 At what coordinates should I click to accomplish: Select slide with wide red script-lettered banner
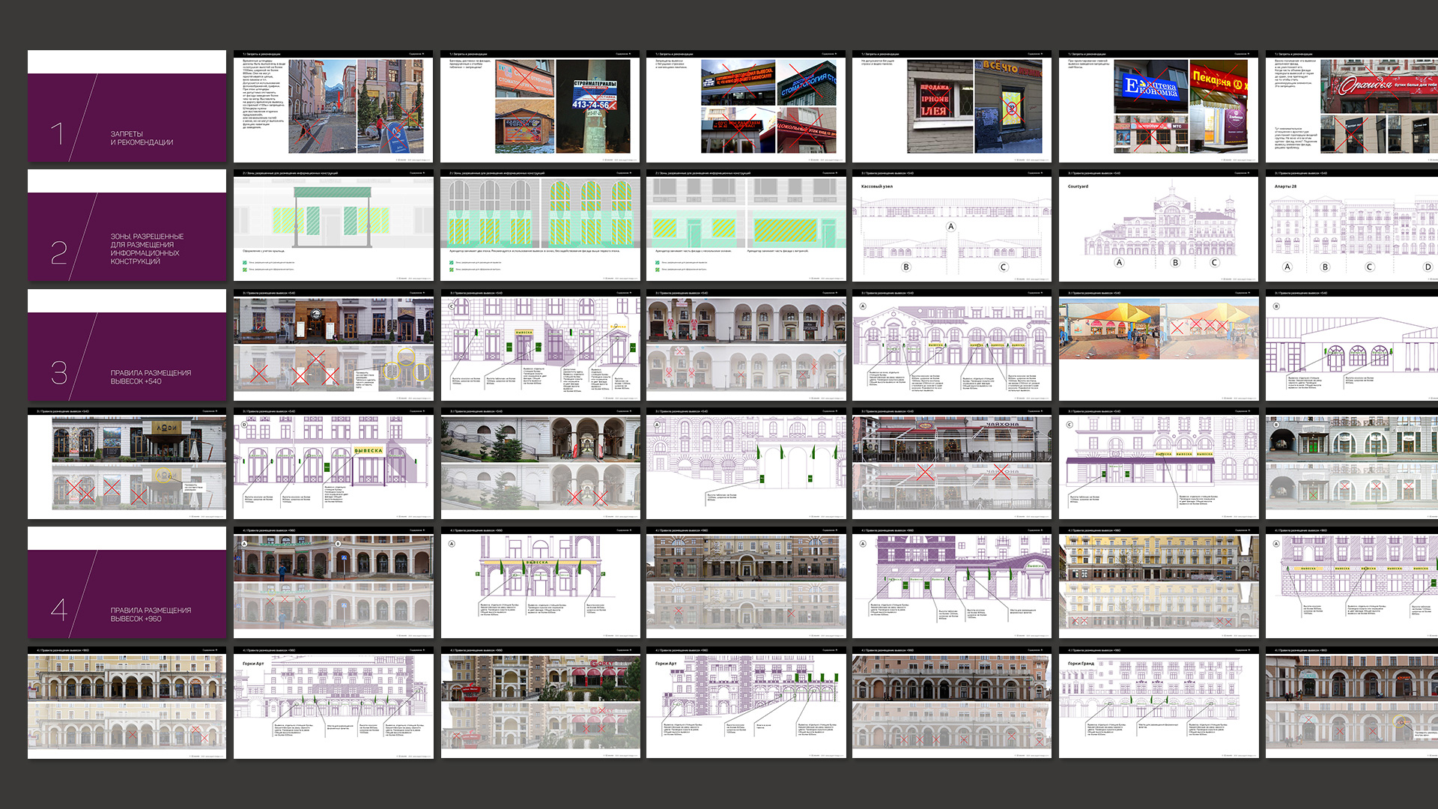pos(1352,106)
